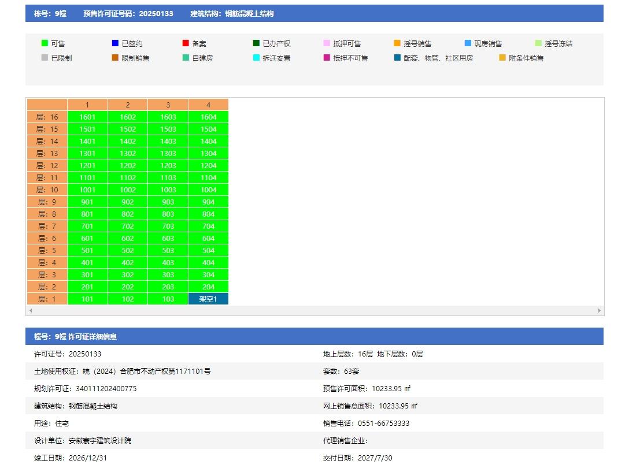Select unit 603

pyautogui.click(x=168, y=238)
